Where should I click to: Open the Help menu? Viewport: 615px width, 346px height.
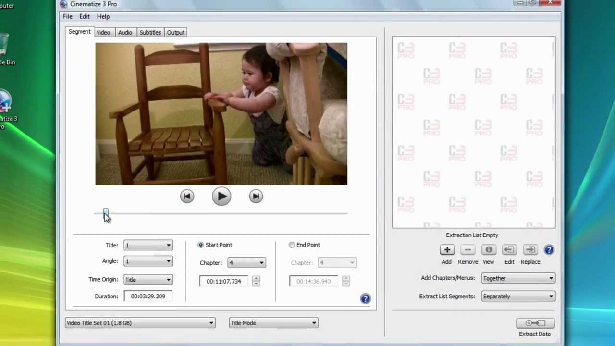click(x=103, y=16)
